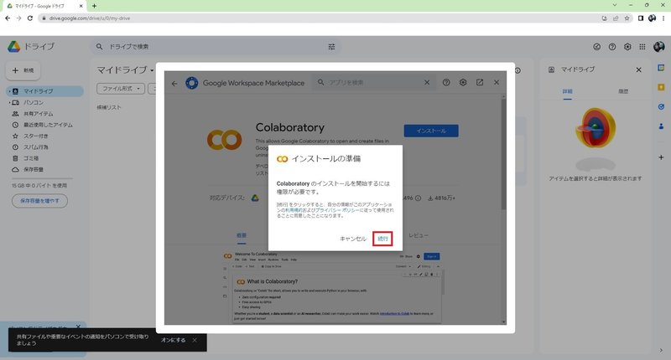Click the plus get add-ons icon
The height and width of the screenshot is (360, 671).
click(661, 157)
